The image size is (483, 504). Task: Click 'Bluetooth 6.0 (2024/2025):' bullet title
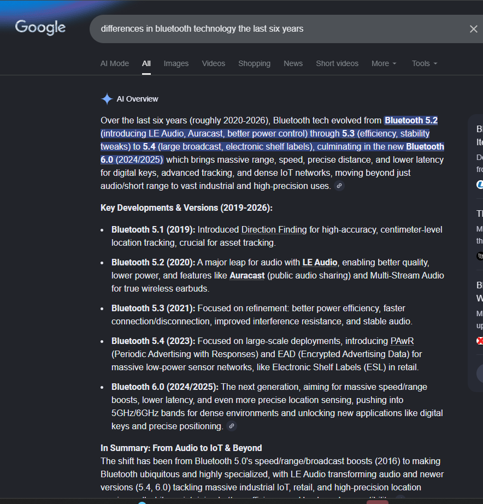click(164, 387)
